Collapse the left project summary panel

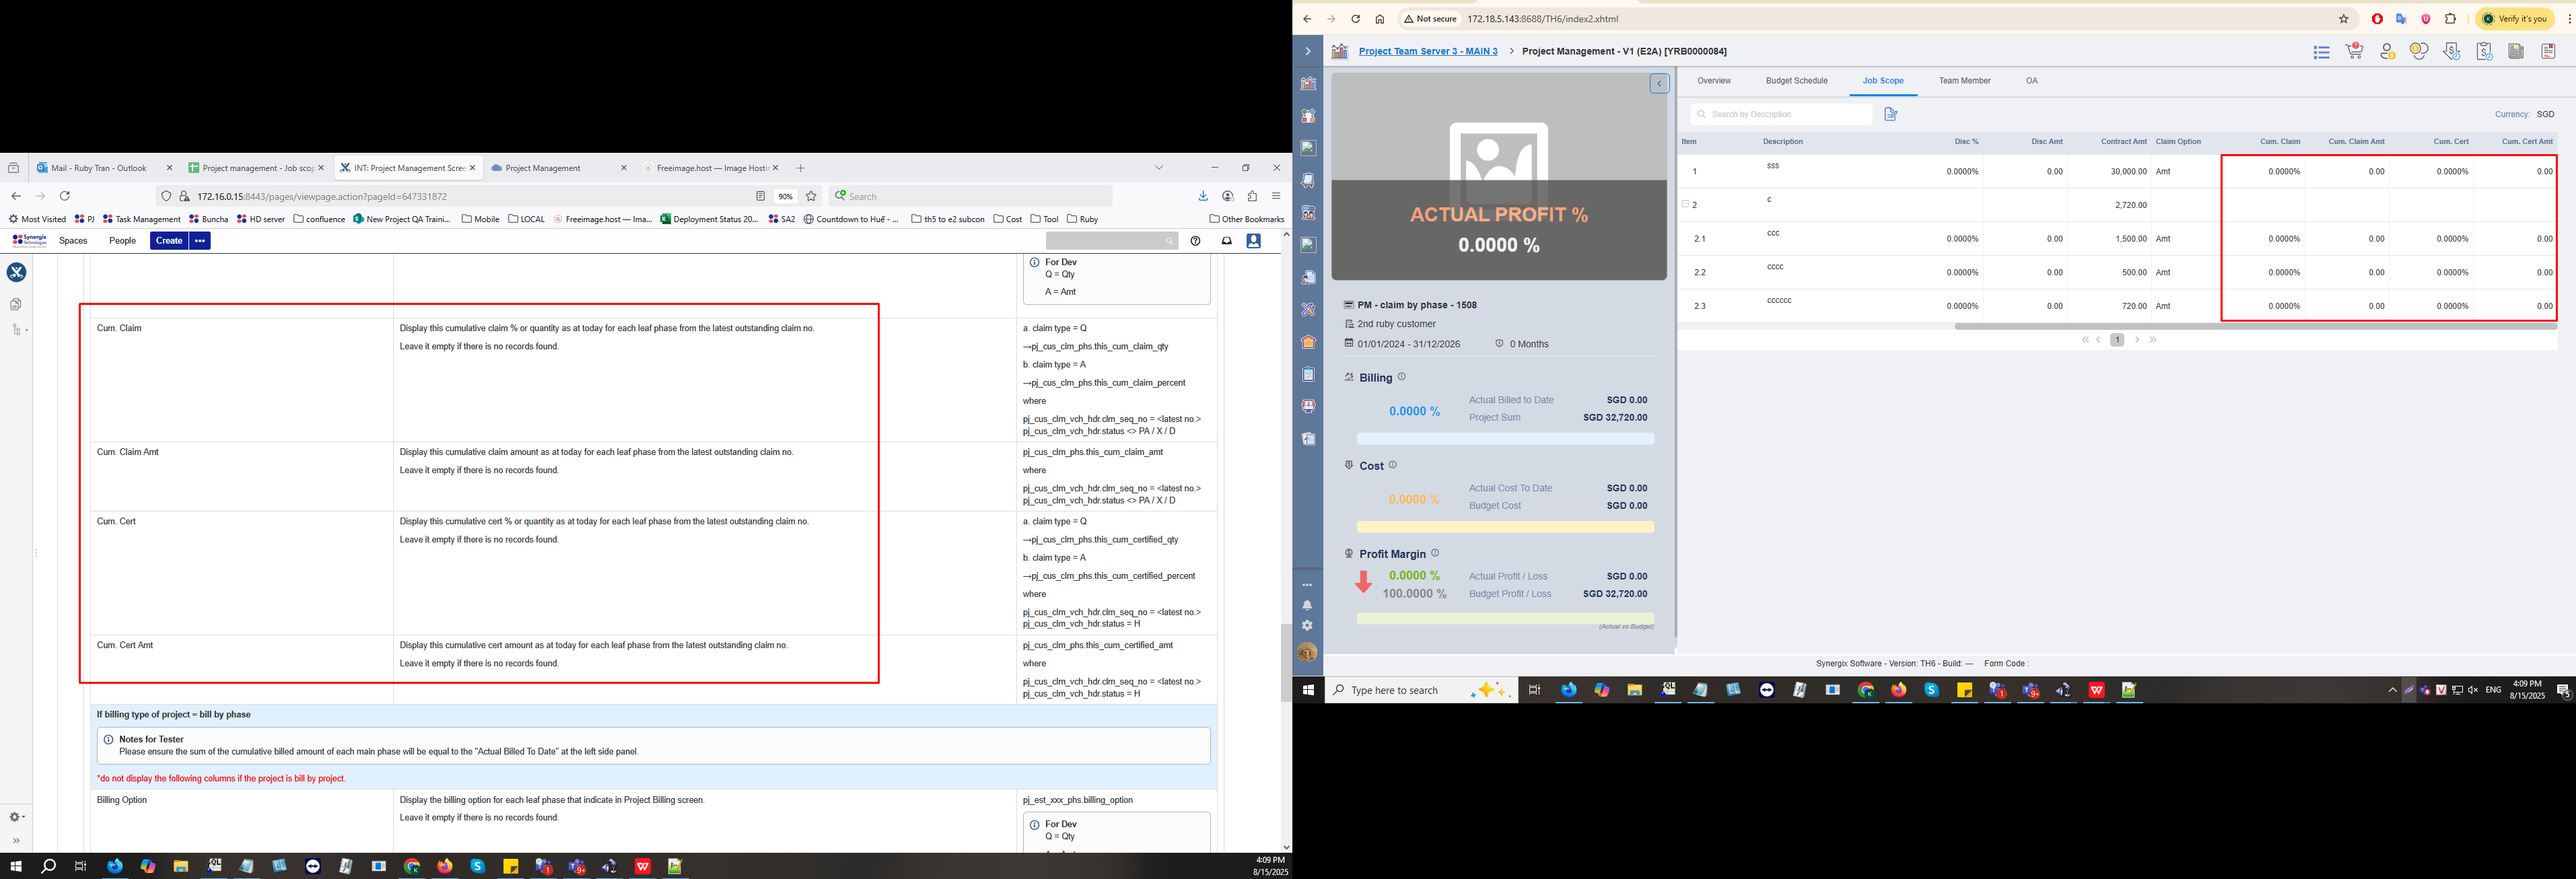[1659, 84]
